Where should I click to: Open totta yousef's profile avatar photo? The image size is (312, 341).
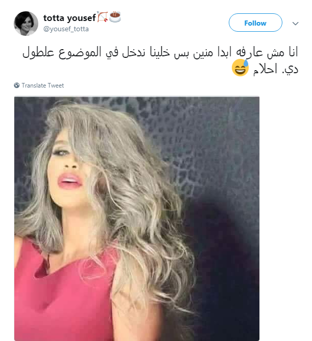pyautogui.click(x=26, y=24)
